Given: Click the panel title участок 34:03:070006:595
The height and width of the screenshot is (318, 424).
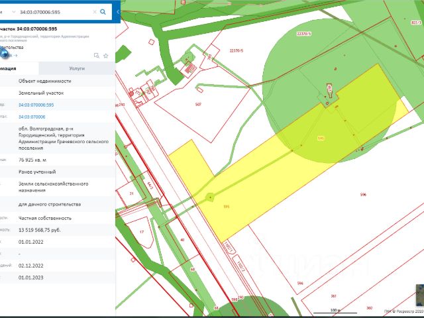Looking at the screenshot, I should (x=28, y=29).
